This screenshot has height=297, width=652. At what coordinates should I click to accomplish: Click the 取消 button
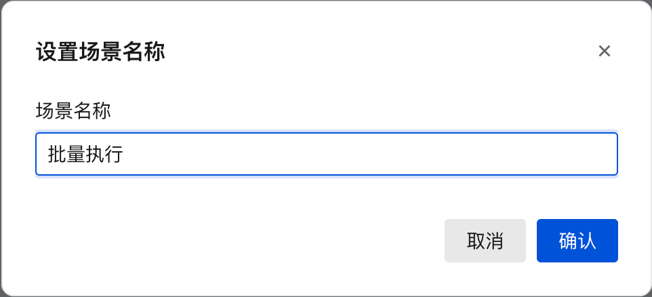(485, 241)
